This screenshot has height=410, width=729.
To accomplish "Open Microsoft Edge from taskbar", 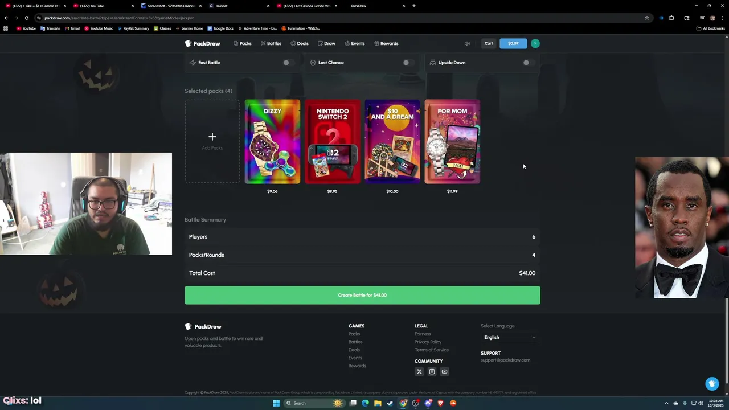I will (365, 403).
